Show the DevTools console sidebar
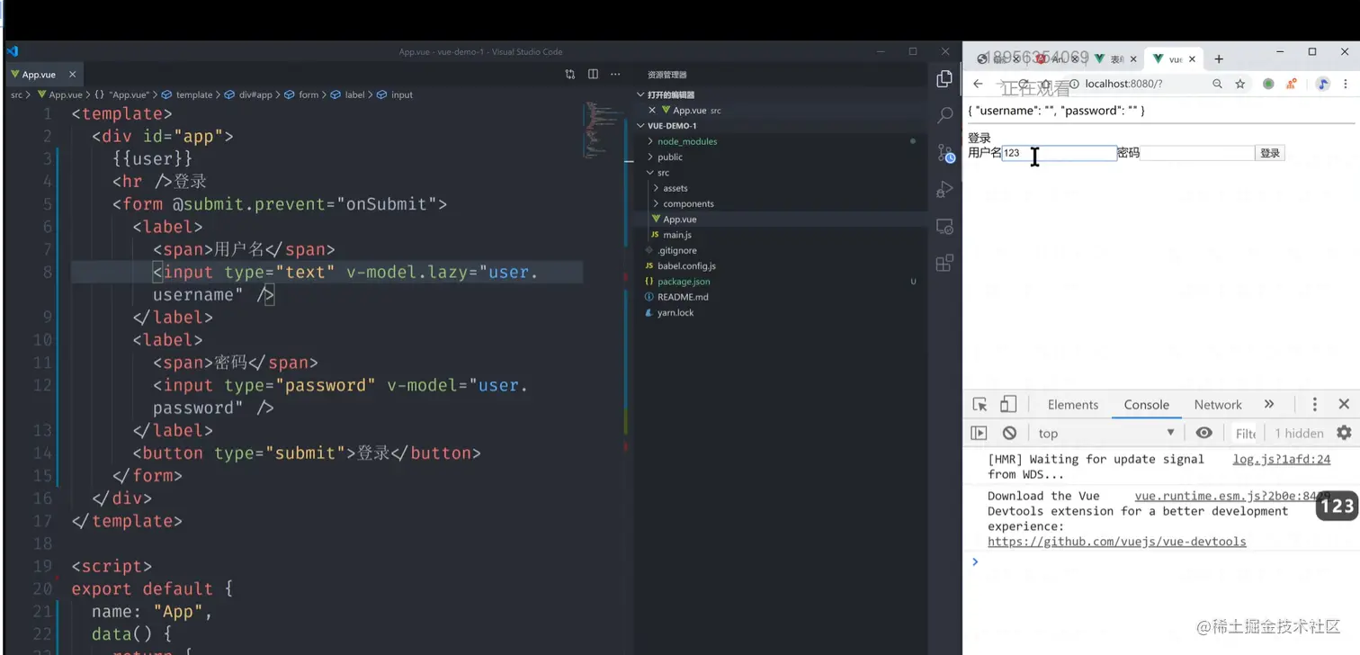The height and width of the screenshot is (655, 1360). coord(979,433)
